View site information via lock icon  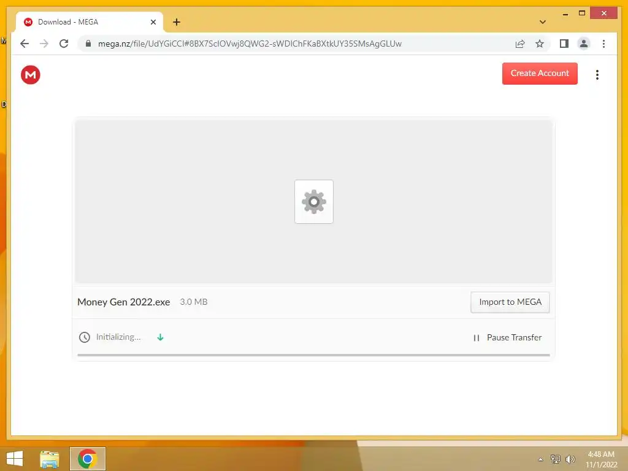[88, 44]
